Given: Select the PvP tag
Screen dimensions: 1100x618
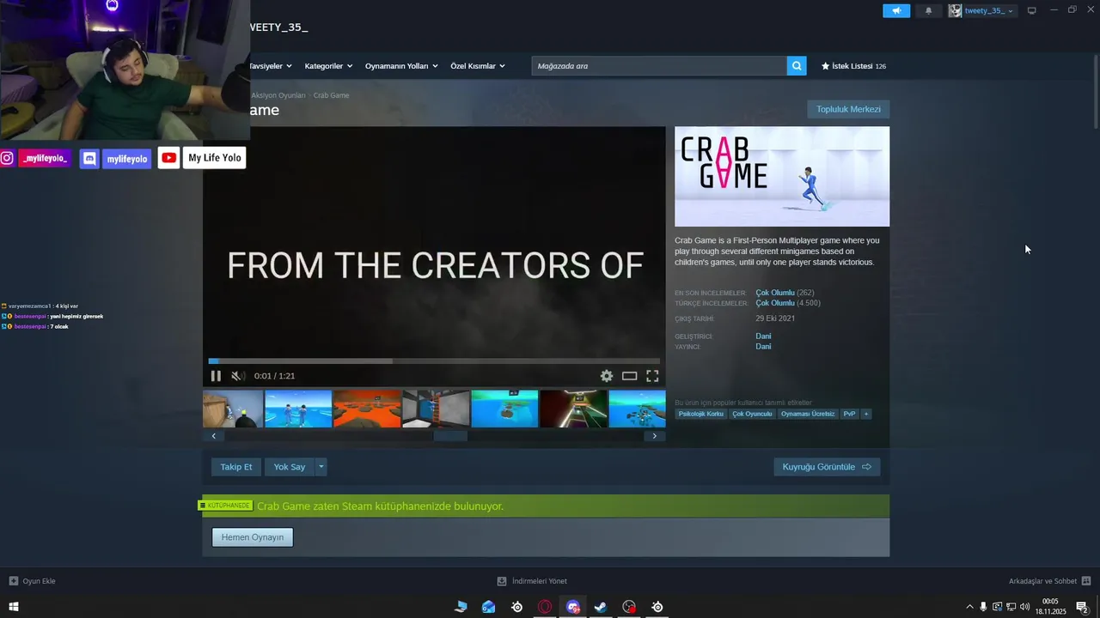Looking at the screenshot, I should click(849, 414).
